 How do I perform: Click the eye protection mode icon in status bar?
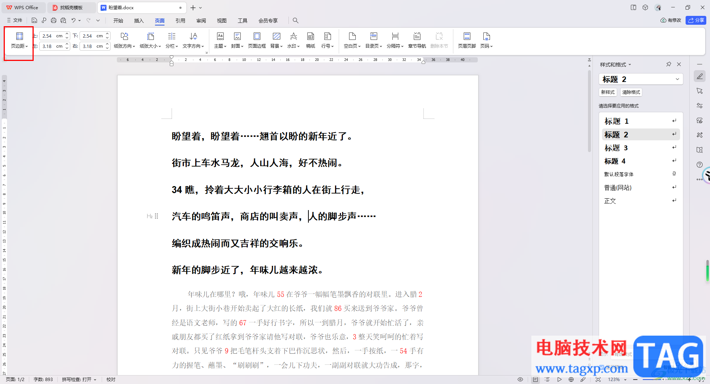pos(520,380)
